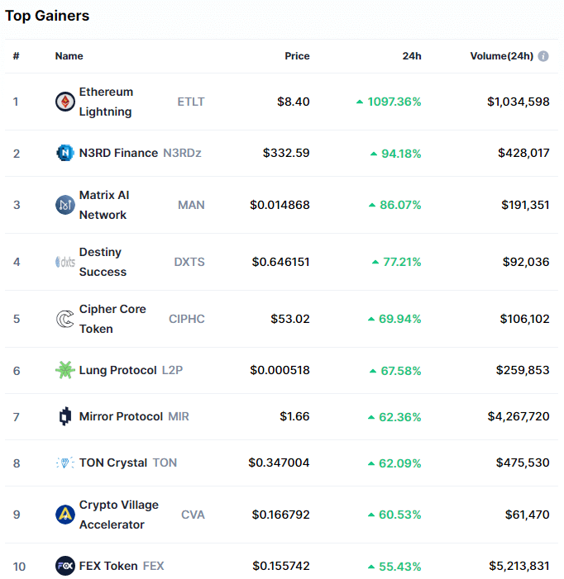This screenshot has width=564, height=579.
Task: Open the TON Crystal coin page
Action: (113, 463)
